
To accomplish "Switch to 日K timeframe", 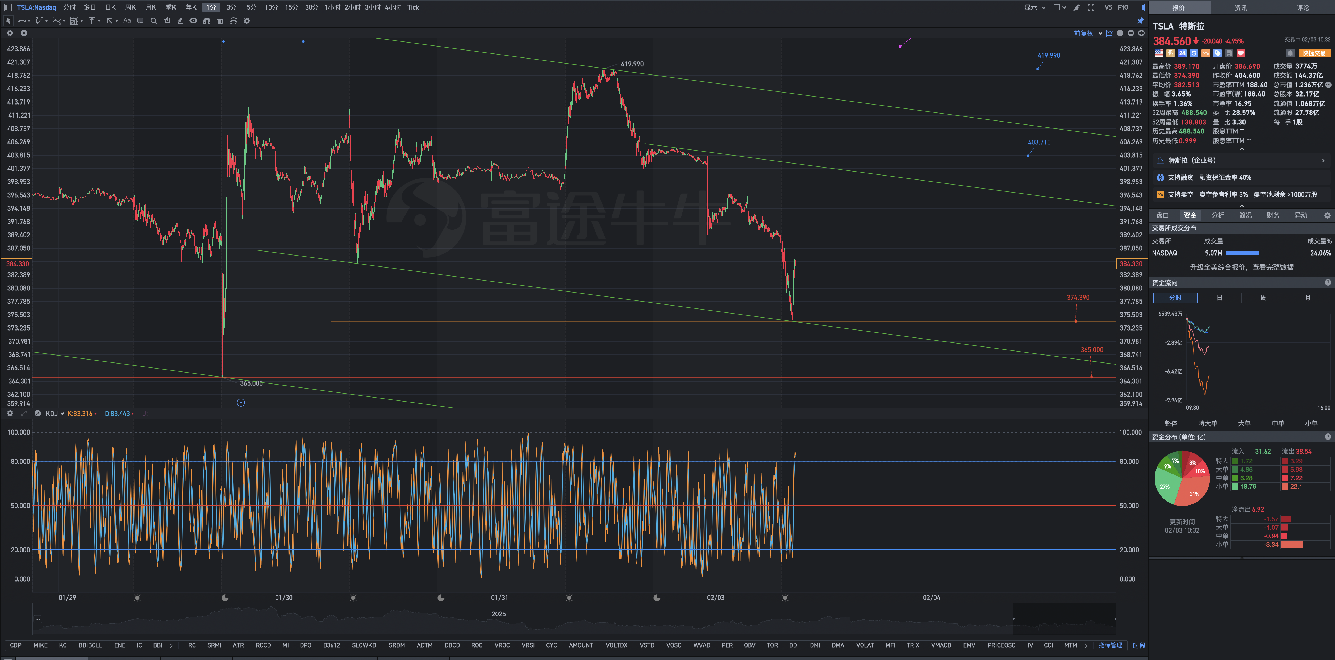I will [110, 7].
